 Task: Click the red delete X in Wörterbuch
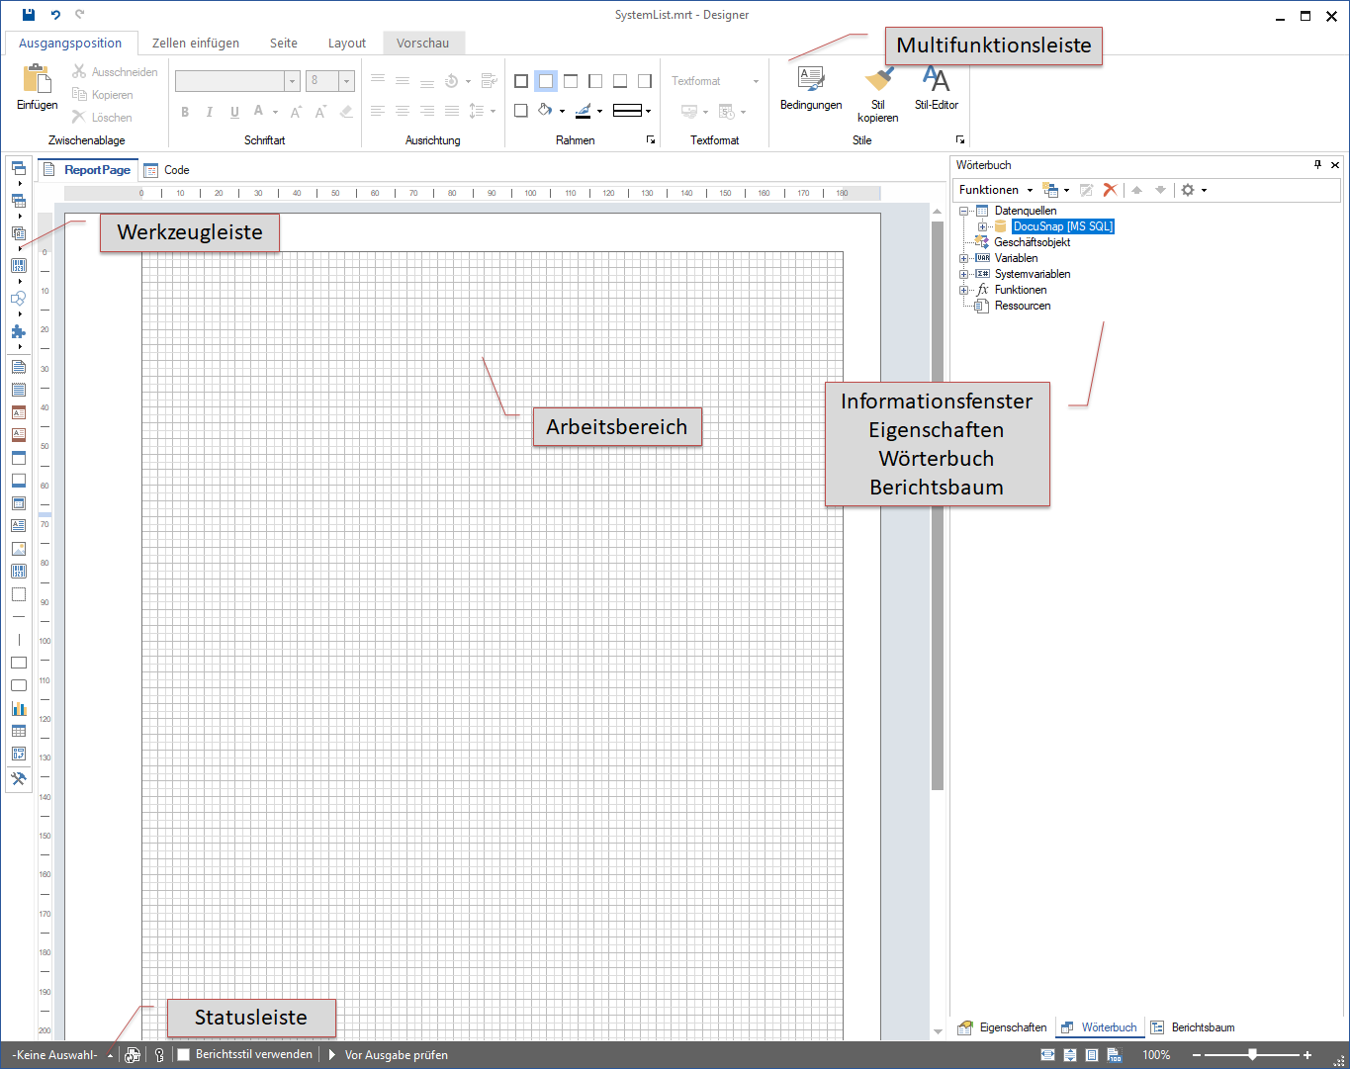1110,190
